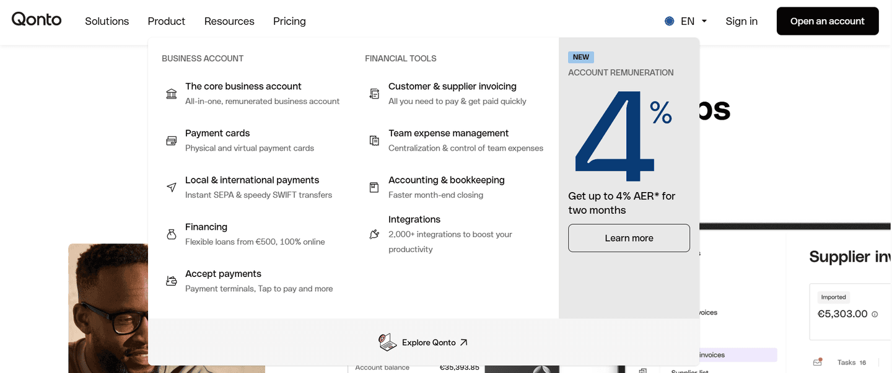Screen dimensions: 892x373
Task: Open the Financing link
Action: (x=206, y=227)
